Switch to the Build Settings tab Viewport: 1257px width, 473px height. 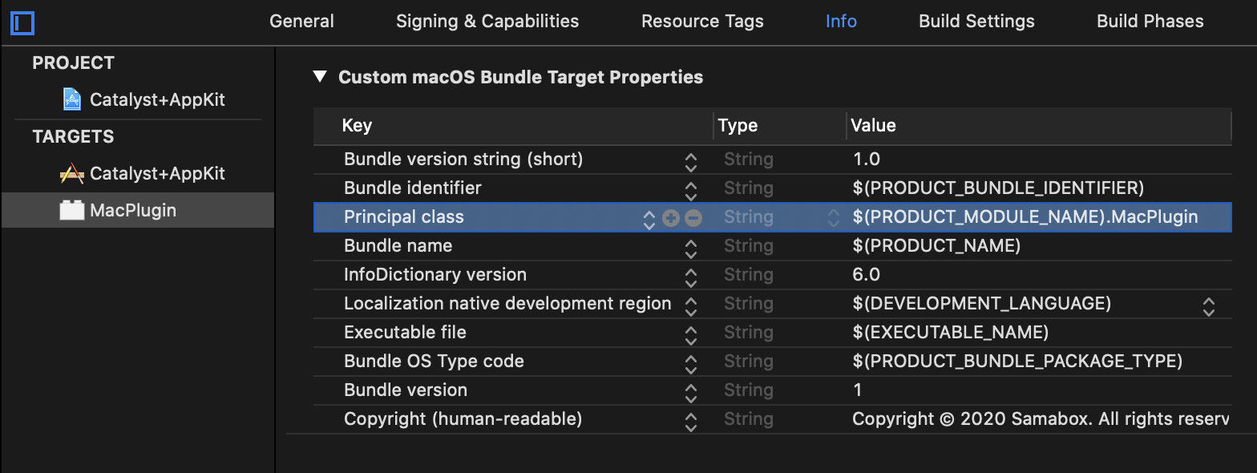(976, 22)
